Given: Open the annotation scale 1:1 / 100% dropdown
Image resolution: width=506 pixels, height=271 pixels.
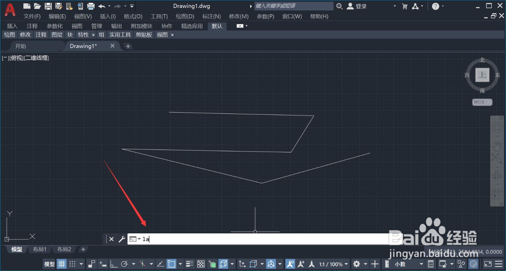Looking at the screenshot, I should pos(333,264).
